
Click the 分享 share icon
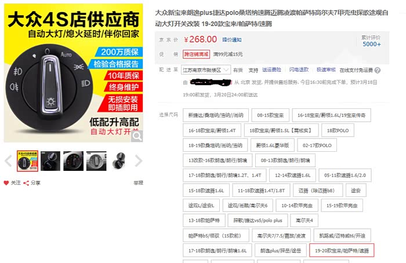[x=26, y=183]
